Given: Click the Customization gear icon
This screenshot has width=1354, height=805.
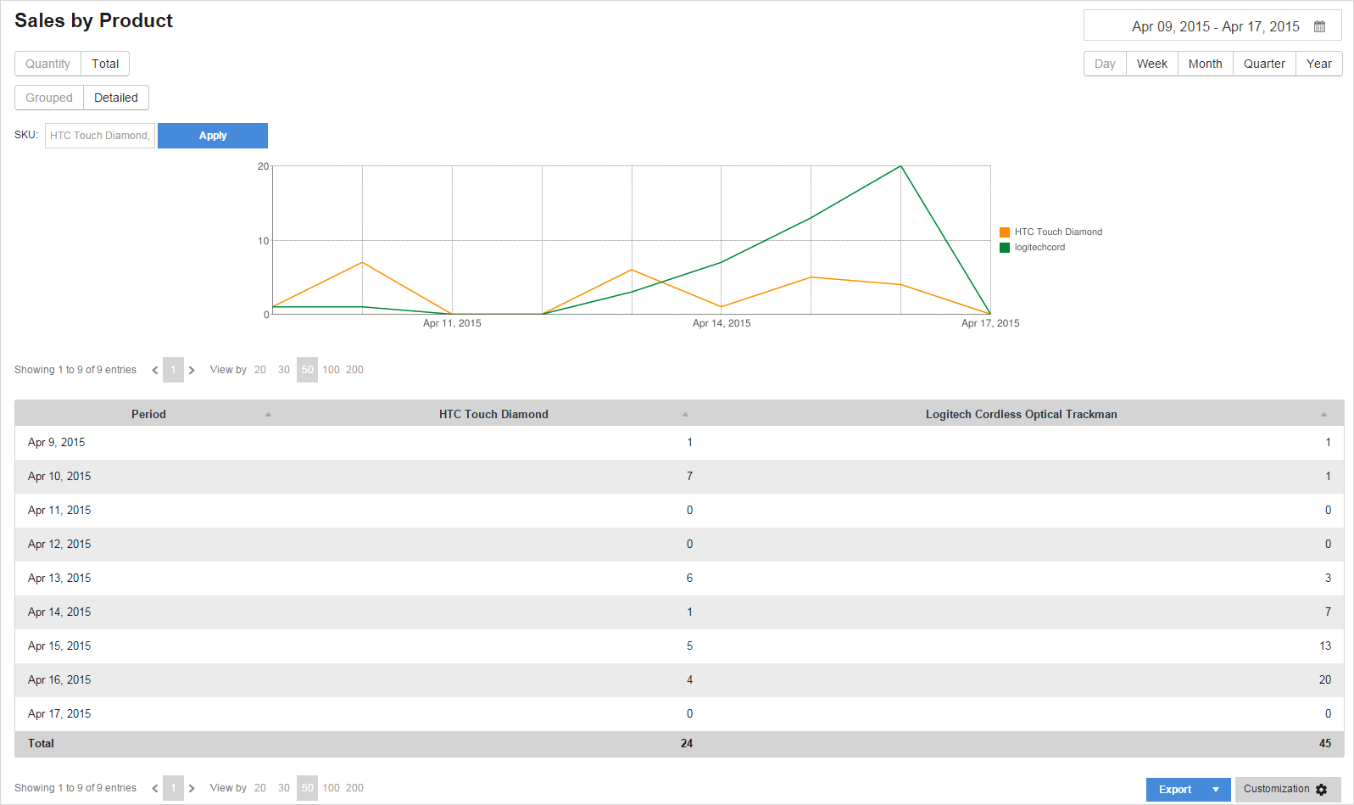Looking at the screenshot, I should [1321, 790].
